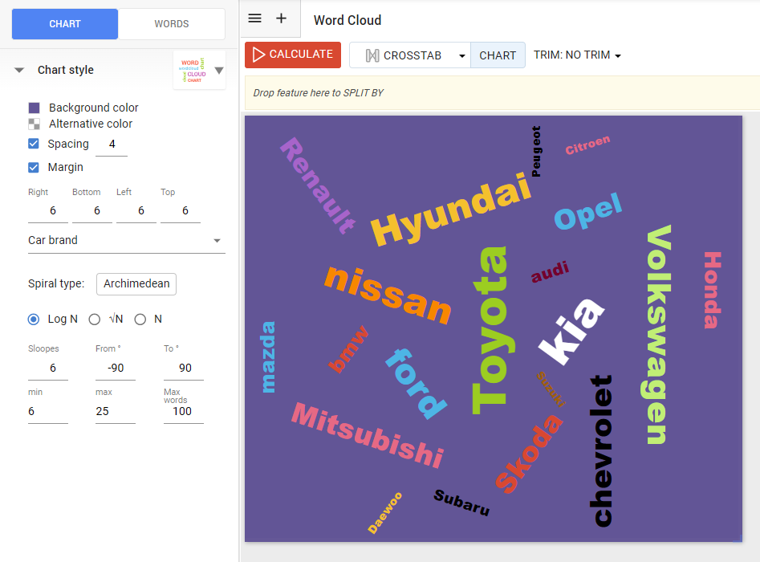Viewport: 760px width, 562px height.
Task: Click the CROSSTAB merge icon
Action: [373, 55]
